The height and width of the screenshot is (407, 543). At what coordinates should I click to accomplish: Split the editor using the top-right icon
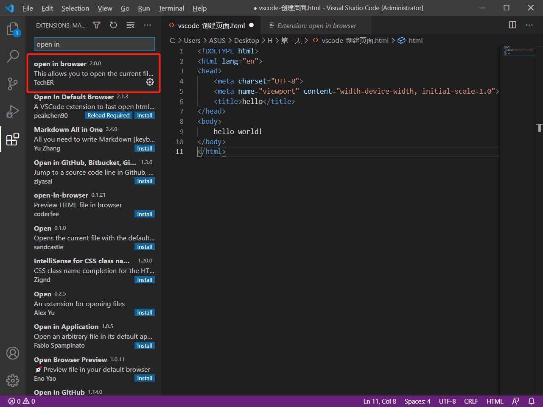(x=512, y=25)
